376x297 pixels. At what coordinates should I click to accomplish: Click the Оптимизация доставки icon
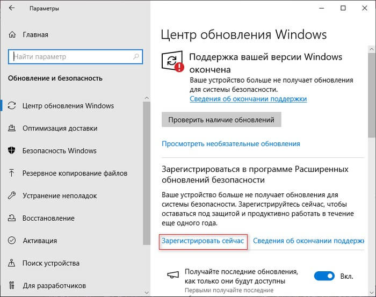(12, 128)
